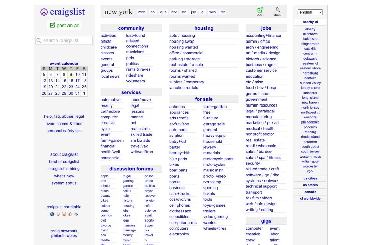The image size is (368, 245).
Task: Click in the search craigslist field
Action: [x=64, y=40]
